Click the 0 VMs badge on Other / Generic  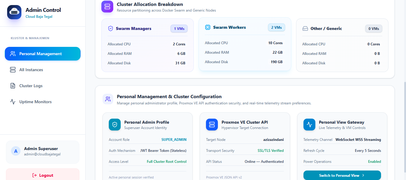(374, 29)
